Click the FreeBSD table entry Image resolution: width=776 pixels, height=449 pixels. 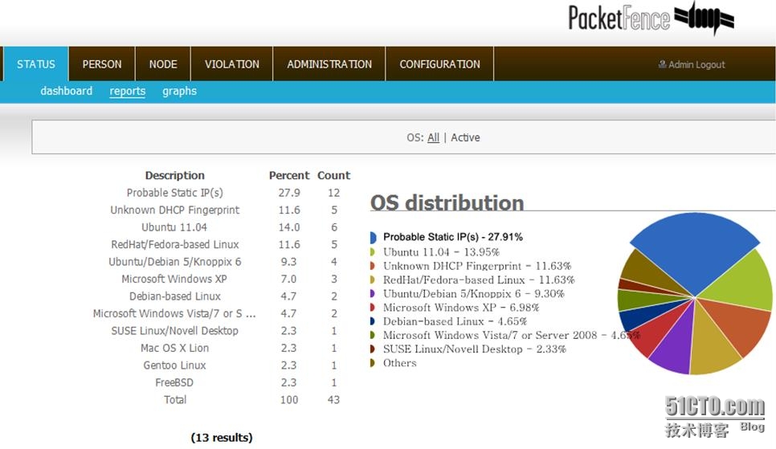pyautogui.click(x=174, y=382)
